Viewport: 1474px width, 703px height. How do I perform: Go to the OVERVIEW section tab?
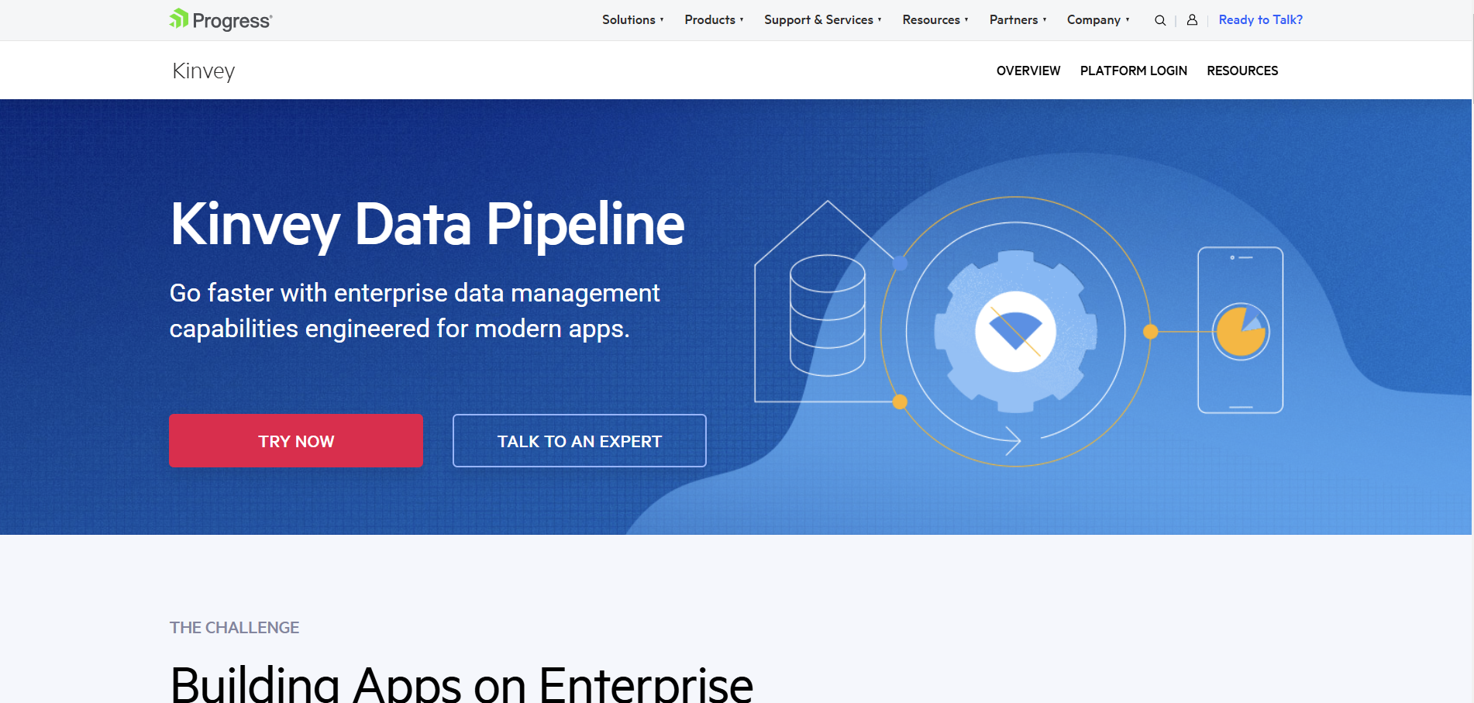tap(1028, 71)
